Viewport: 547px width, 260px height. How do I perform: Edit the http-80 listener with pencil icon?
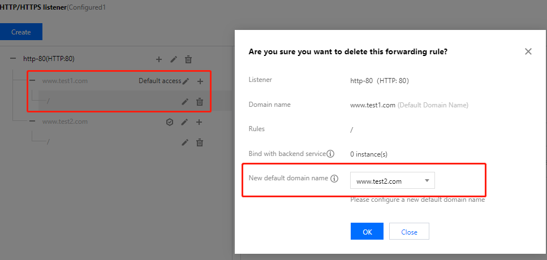click(174, 59)
